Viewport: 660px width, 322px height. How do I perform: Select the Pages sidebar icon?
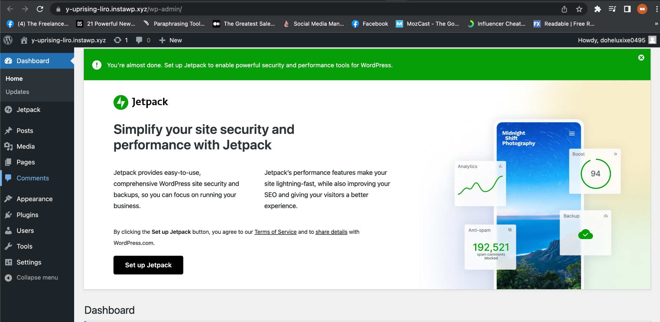click(x=9, y=162)
